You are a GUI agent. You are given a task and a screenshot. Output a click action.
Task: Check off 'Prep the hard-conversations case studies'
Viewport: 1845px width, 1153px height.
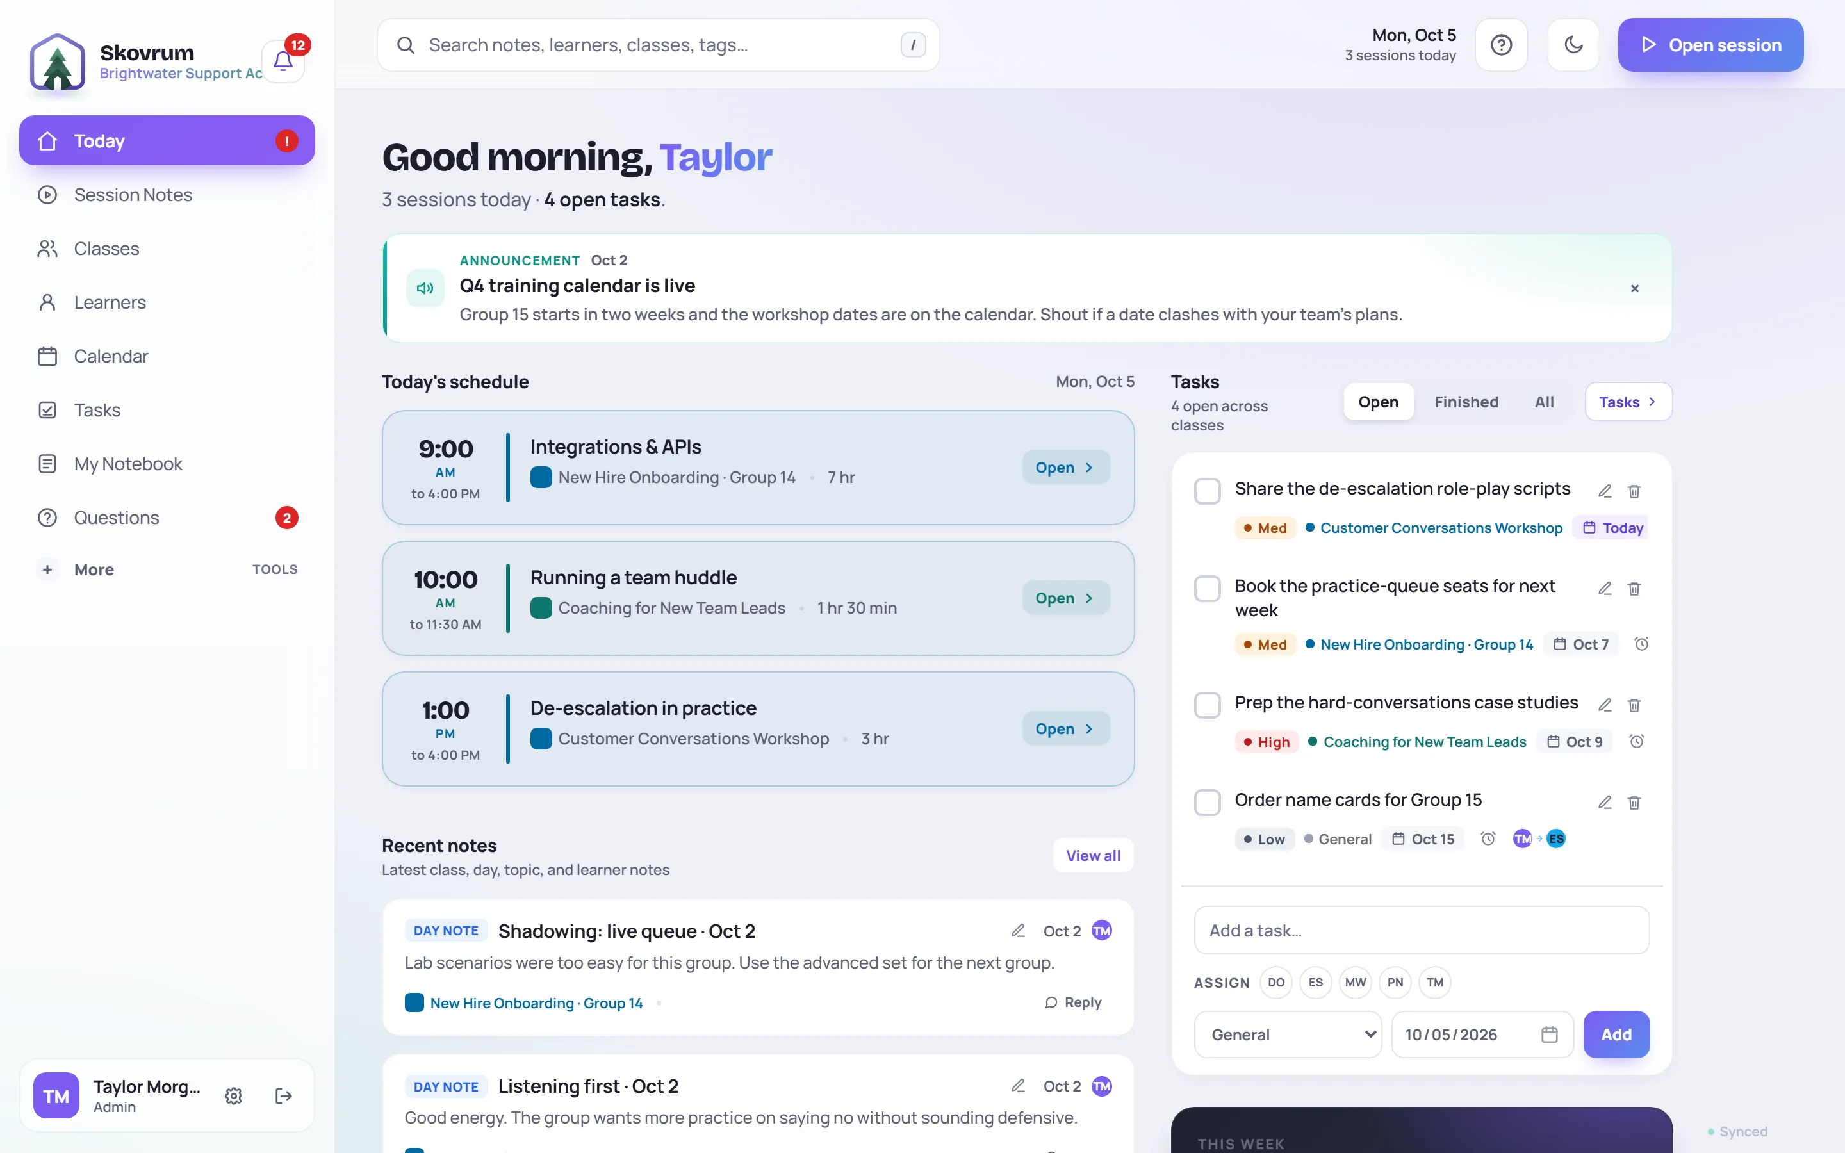click(1207, 705)
